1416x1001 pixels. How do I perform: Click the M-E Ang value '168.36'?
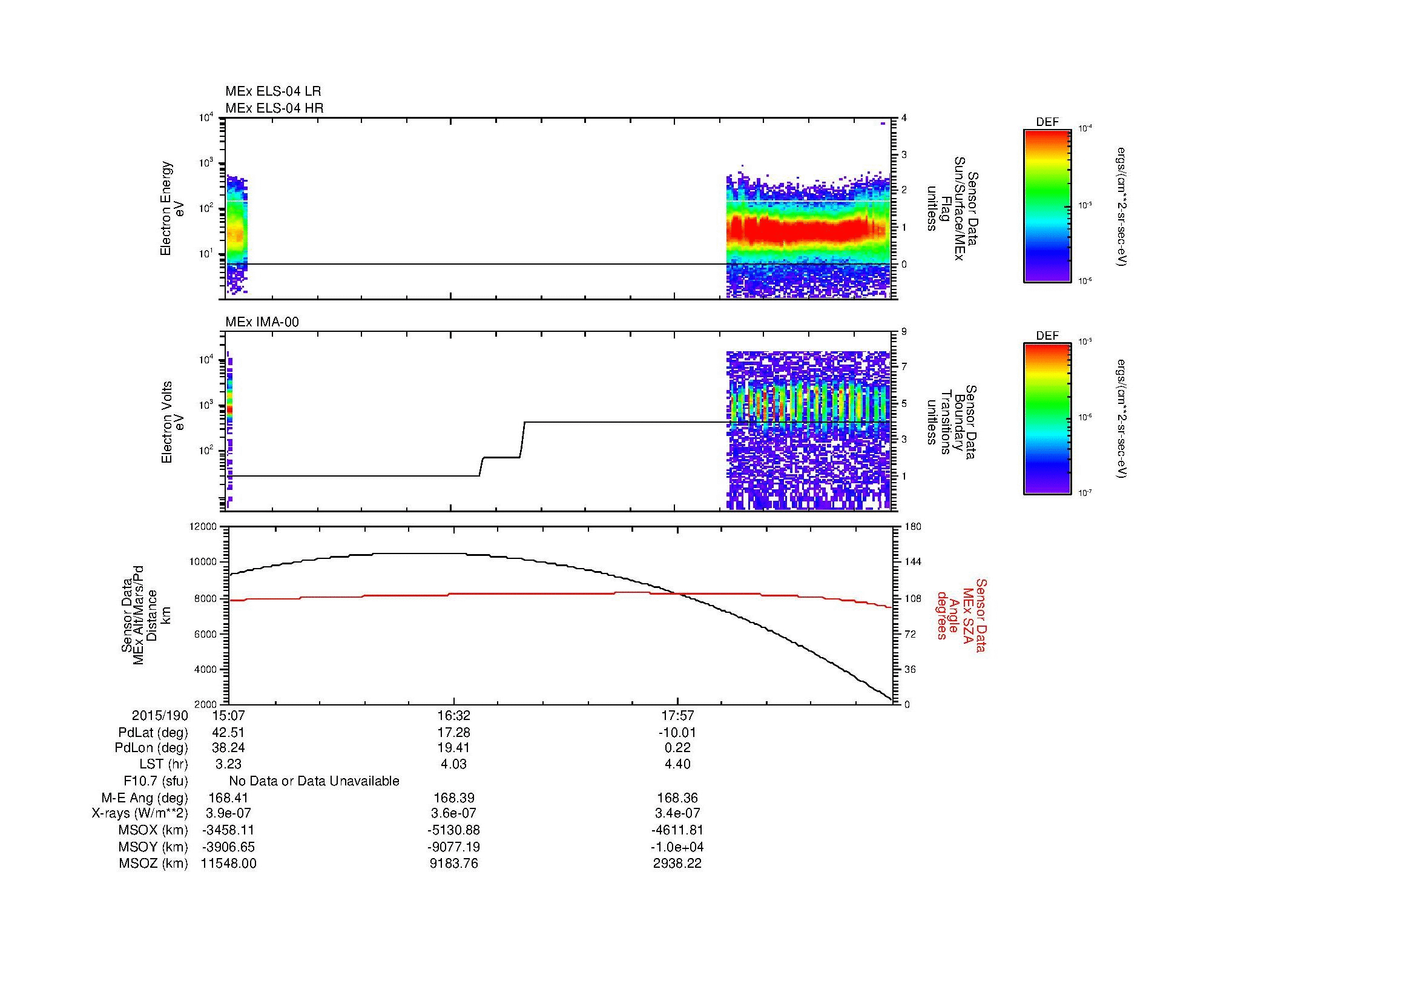(677, 798)
